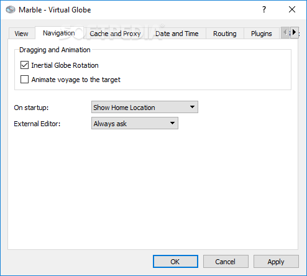Screen dimensions: 307x276
Task: Click the Cancel button
Action: pyautogui.click(x=226, y=262)
